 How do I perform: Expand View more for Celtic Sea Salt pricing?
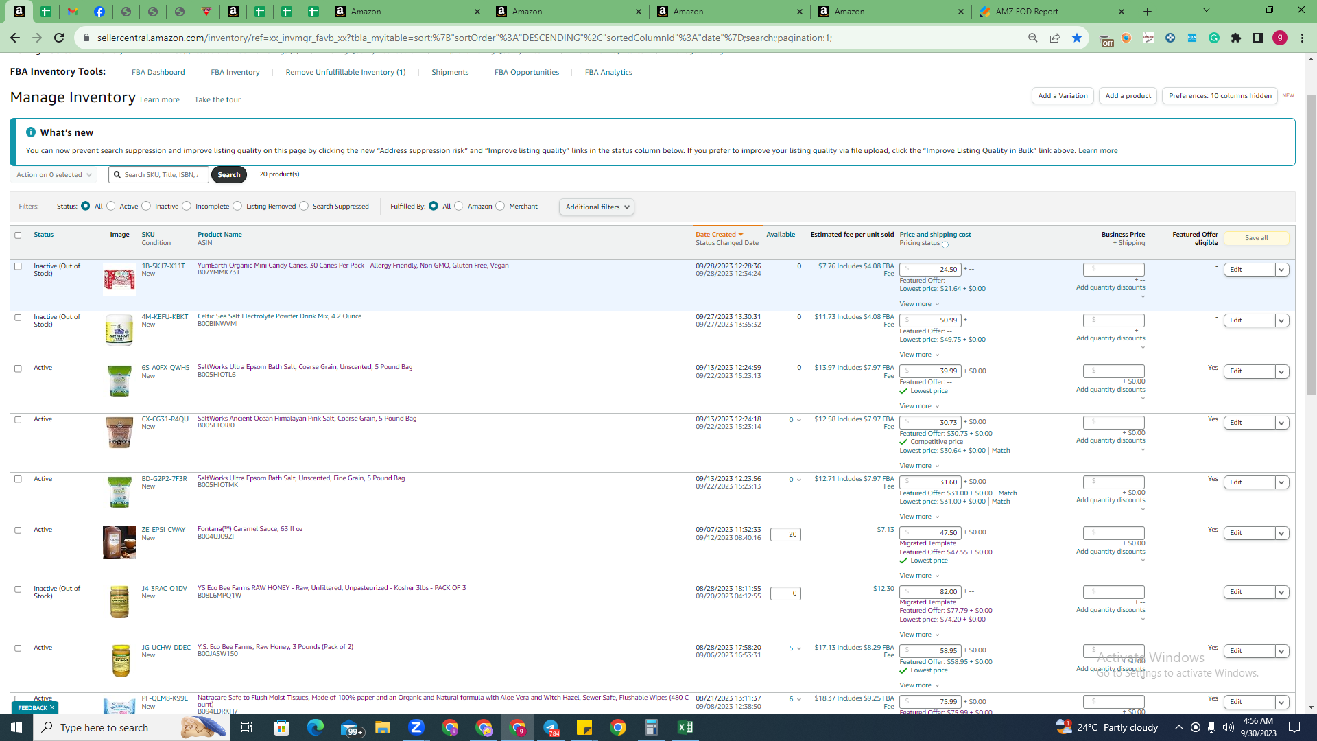tap(919, 355)
